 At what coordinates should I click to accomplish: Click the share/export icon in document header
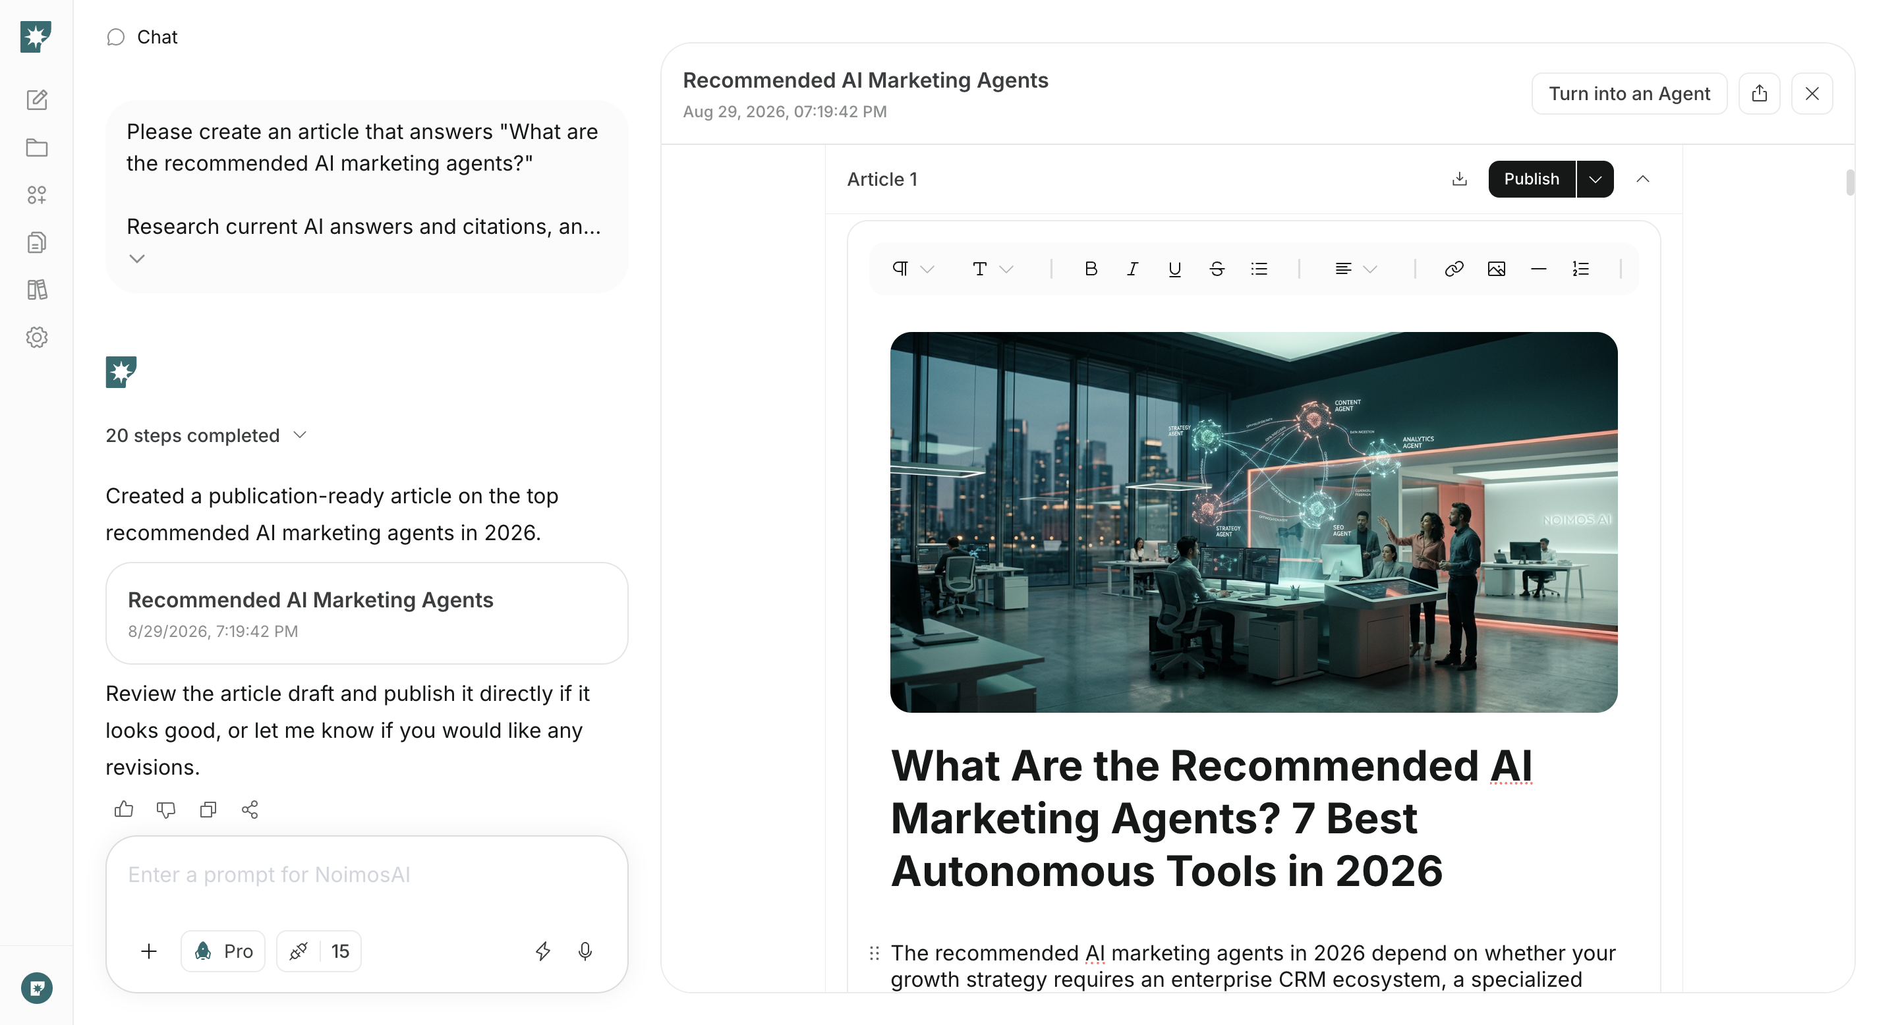coord(1759,94)
